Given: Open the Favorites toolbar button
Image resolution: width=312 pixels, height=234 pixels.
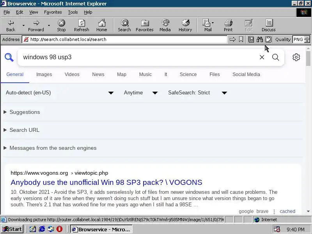Looking at the screenshot, I should (145, 25).
